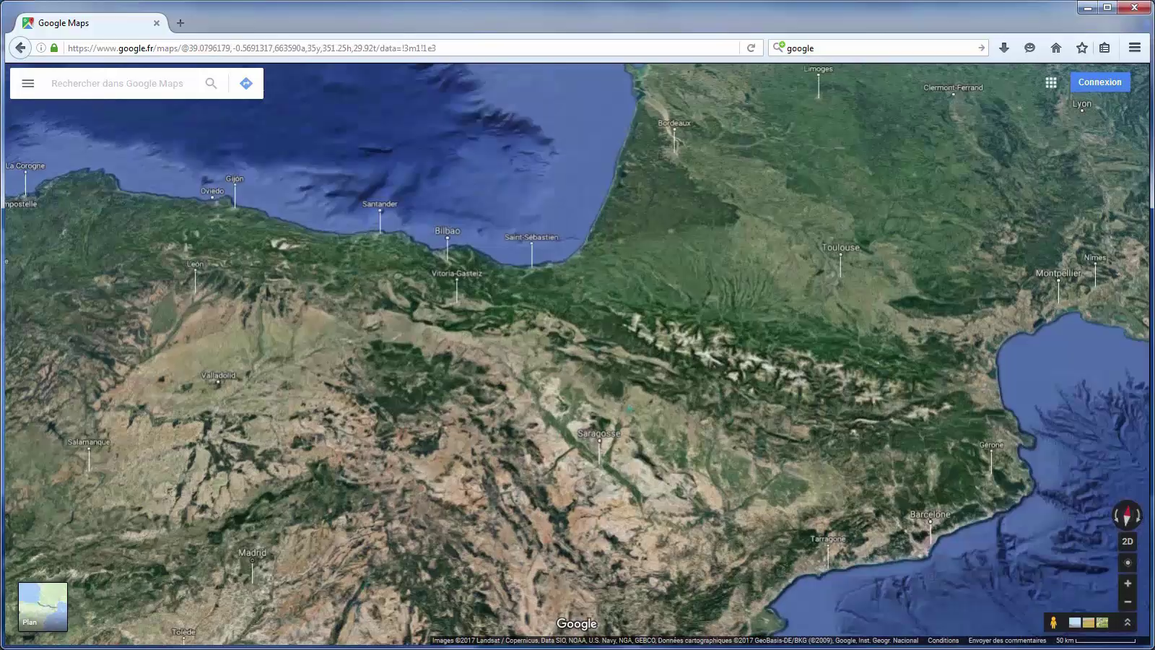
Task: Open the Google Maps hamburger menu
Action: 28,84
